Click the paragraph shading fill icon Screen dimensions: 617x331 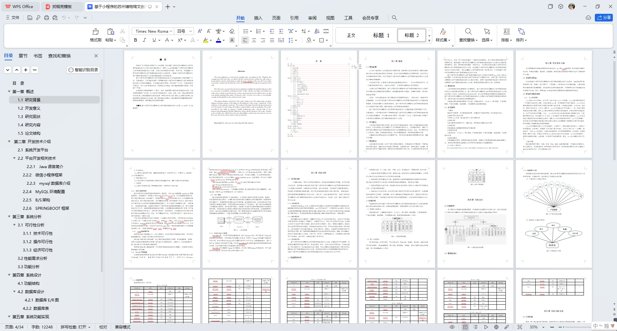tap(309, 40)
